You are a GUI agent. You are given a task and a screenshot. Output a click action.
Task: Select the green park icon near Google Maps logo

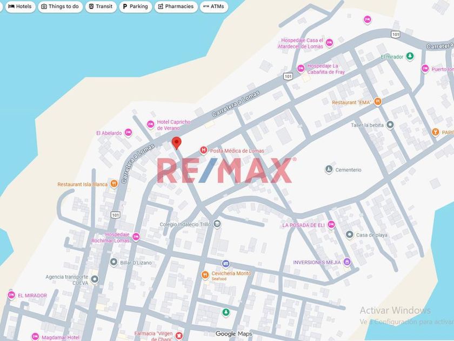[226, 313]
